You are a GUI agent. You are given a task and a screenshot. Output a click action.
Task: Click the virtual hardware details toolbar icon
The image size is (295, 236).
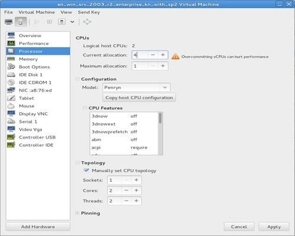click(x=21, y=22)
